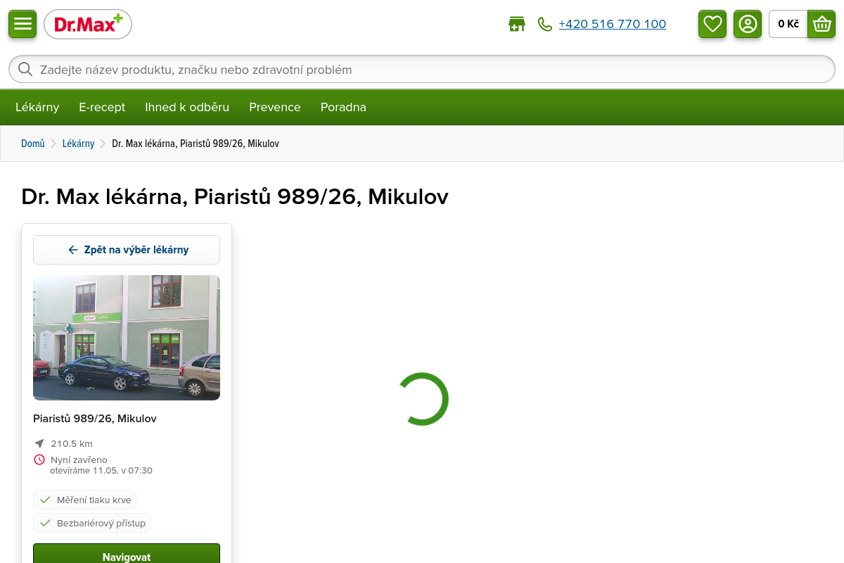Screen dimensions: 844x563
Task: Click current breadcrumb Dr. Max lékárna Mikulov
Action: (x=196, y=144)
